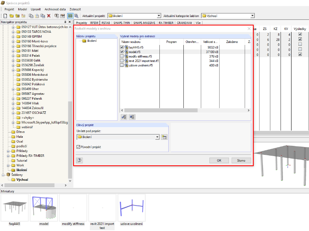
Task: Click the disconnect folder toolbar icon
Action: click(x=23, y=16)
